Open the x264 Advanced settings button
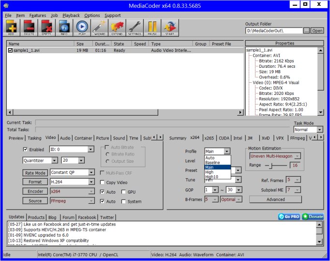This screenshot has width=330, height=261. [275, 200]
